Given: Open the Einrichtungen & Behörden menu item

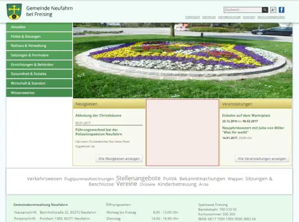Looking at the screenshot, I should pos(39,64).
